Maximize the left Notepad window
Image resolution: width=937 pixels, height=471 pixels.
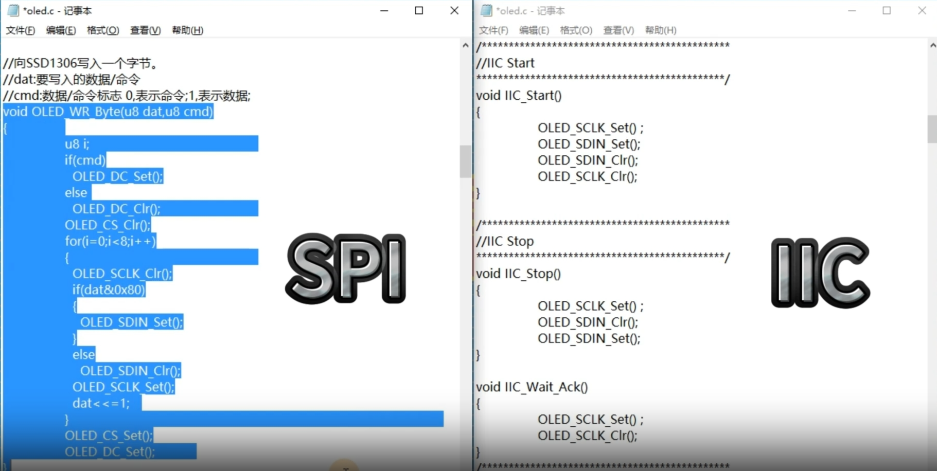tap(419, 10)
